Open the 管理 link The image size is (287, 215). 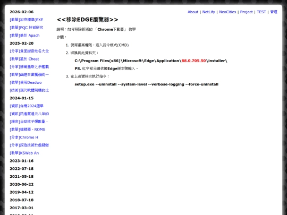tap(274, 12)
